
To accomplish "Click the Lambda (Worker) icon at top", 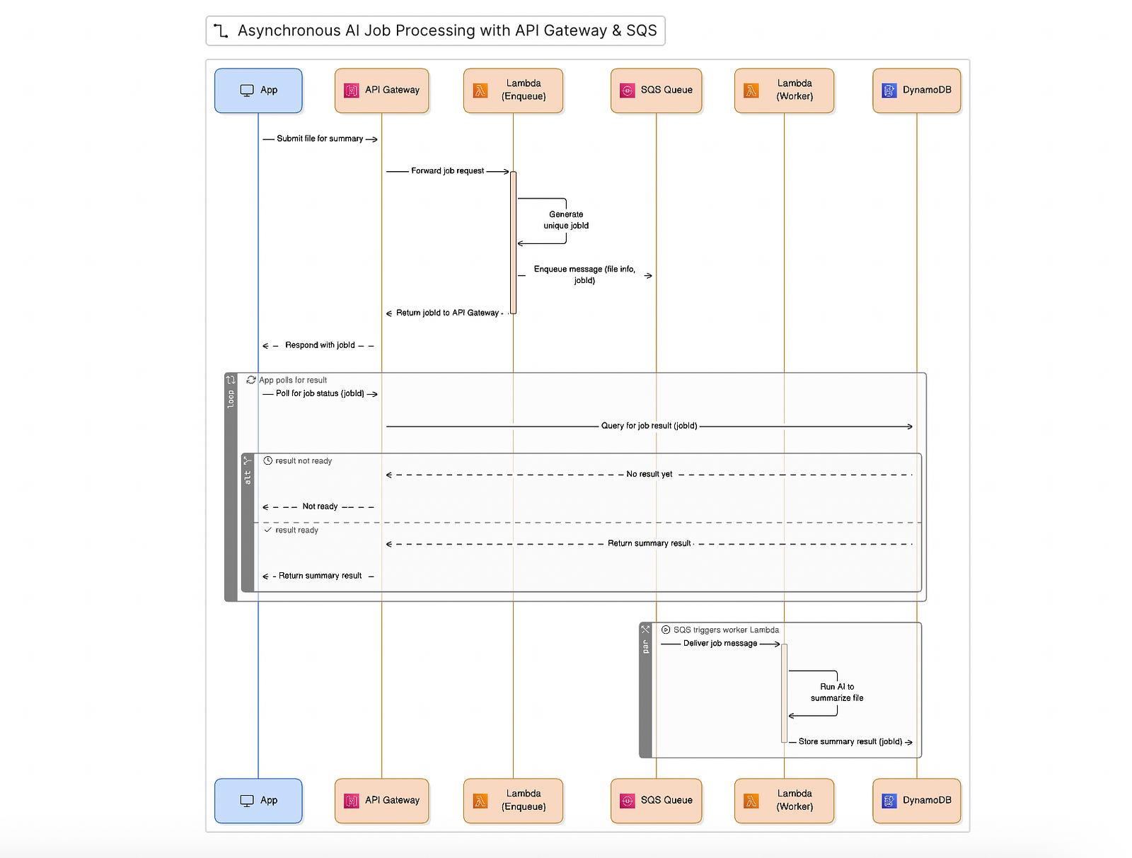I will tap(751, 91).
